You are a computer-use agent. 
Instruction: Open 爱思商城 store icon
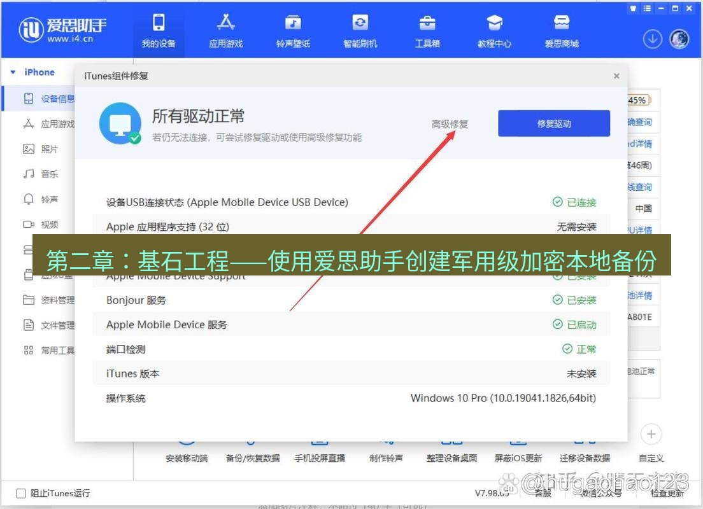[x=562, y=31]
